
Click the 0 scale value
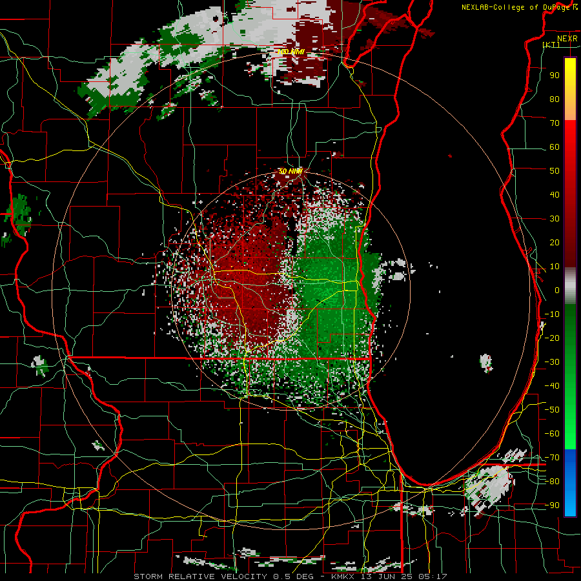(557, 290)
